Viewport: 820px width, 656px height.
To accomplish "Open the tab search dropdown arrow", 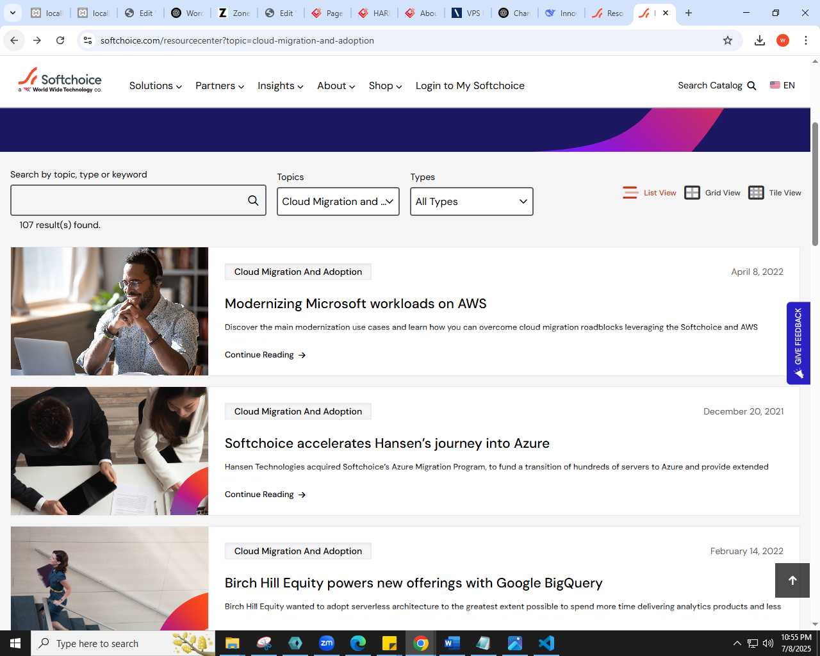I will (12, 13).
